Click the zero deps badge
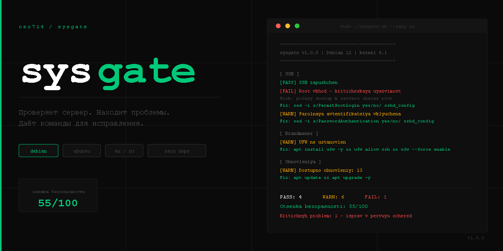The image size is (503, 251). tap(177, 150)
